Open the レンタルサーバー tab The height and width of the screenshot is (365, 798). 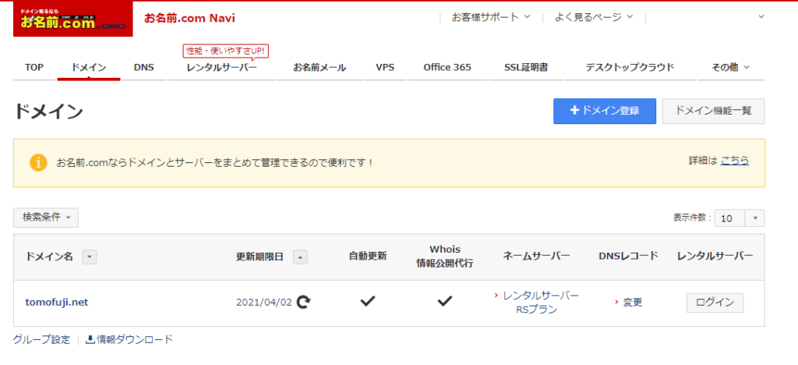222,67
